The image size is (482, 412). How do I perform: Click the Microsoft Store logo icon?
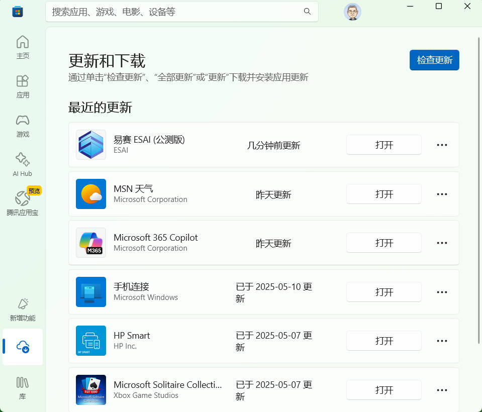tap(18, 12)
